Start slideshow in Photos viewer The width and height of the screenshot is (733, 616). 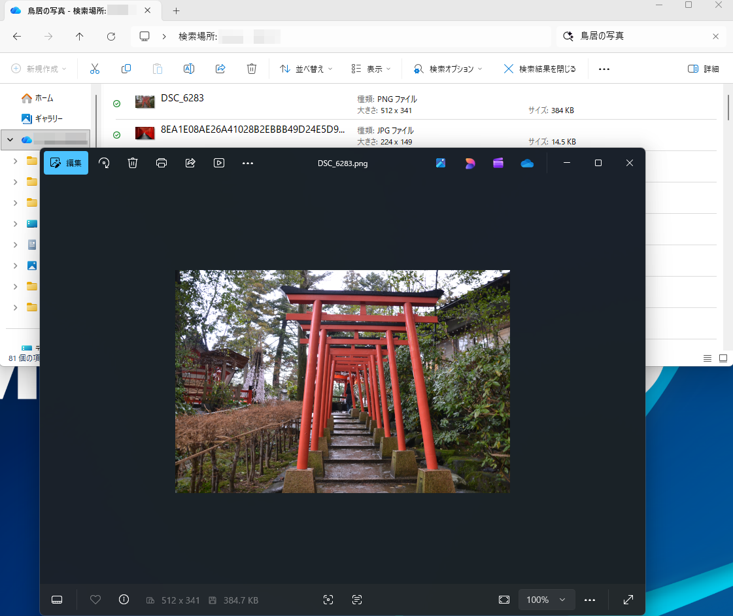(219, 163)
